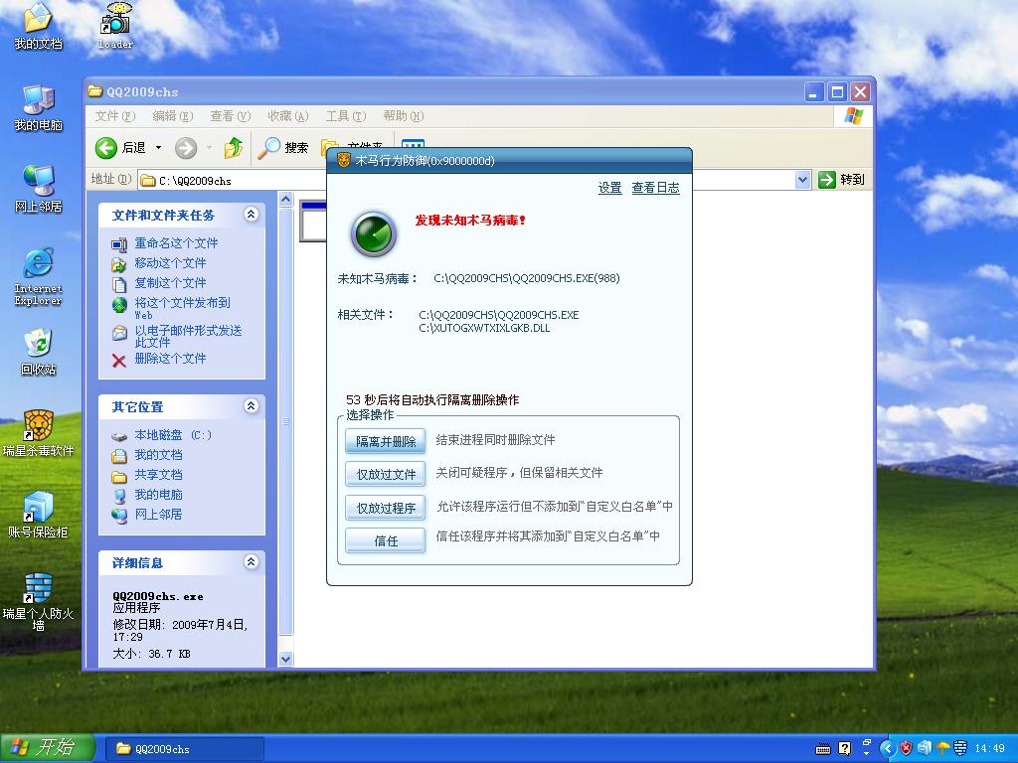The height and width of the screenshot is (763, 1018).
Task: Open the loader desktop shortcut
Action: (115, 26)
